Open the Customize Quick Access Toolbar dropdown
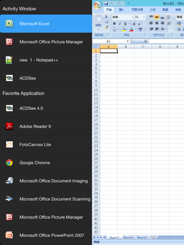Screen dimensions: 184x245 pyautogui.click(x=128, y=3)
